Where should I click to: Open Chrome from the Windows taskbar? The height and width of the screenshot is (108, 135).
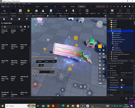(48, 106)
